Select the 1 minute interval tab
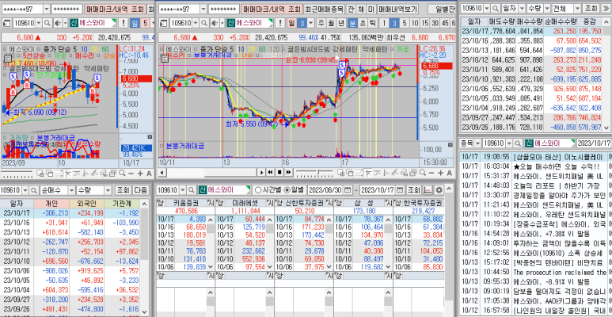 (384, 23)
